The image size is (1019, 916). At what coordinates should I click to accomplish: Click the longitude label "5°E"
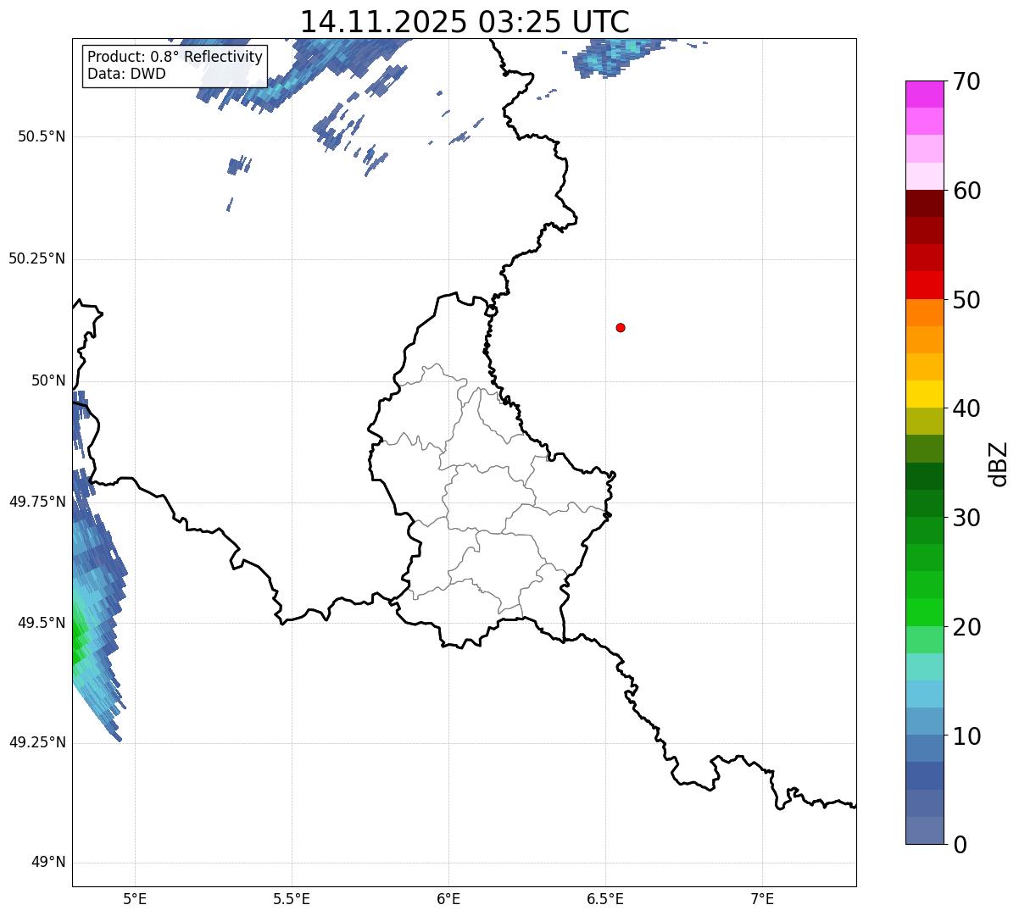tap(135, 898)
